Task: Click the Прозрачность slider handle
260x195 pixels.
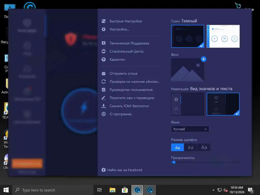Action: (x=174, y=162)
